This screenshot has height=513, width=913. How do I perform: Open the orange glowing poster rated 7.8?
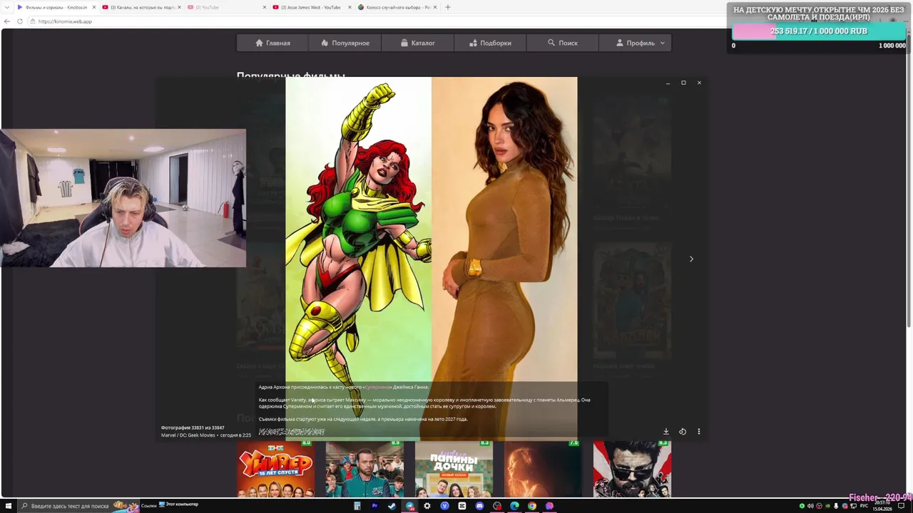[x=543, y=469]
